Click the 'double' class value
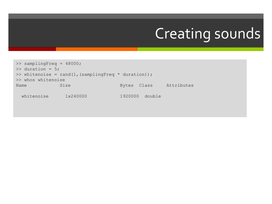 point(153,96)
